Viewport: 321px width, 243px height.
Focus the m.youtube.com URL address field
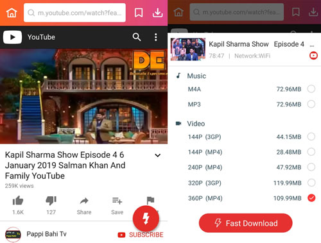pos(74,13)
